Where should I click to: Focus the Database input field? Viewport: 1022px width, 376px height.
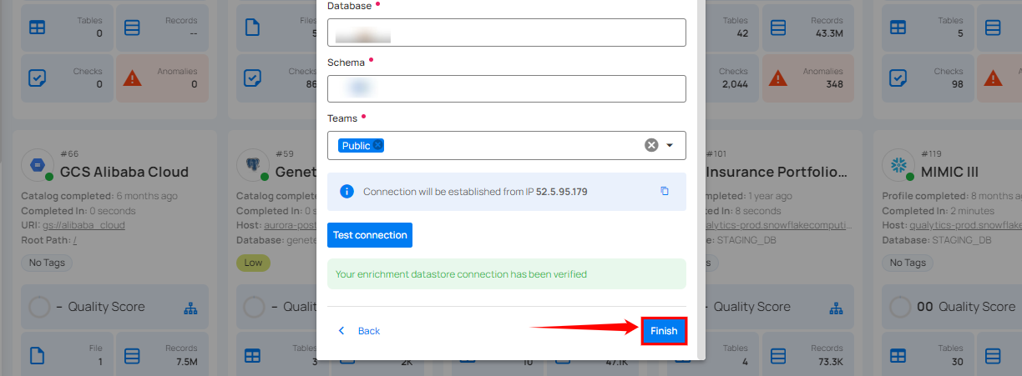(506, 33)
